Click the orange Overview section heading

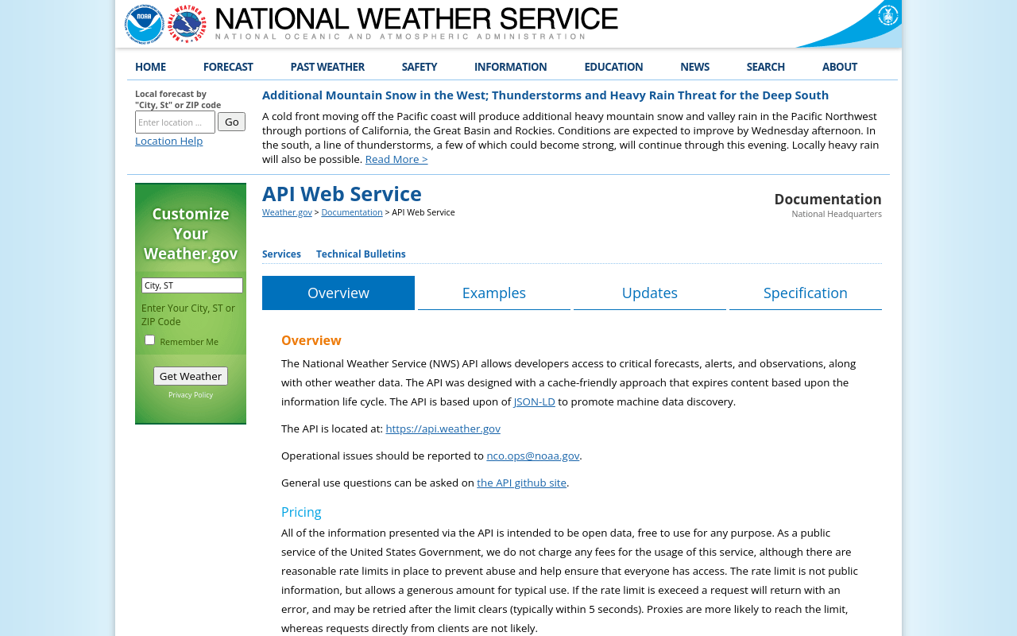(311, 340)
